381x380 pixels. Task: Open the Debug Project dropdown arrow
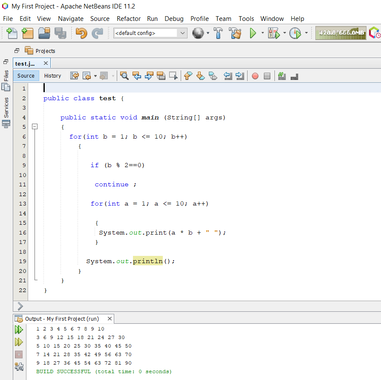tap(285, 33)
